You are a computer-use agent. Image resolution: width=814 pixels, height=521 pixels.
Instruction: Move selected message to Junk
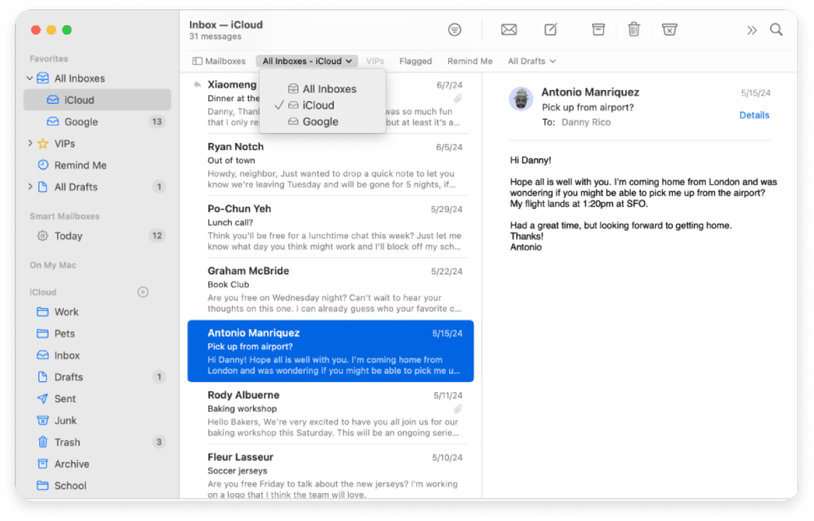tap(670, 29)
